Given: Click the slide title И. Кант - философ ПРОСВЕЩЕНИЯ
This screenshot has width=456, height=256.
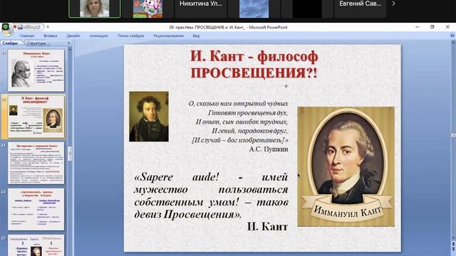Looking at the screenshot, I should (254, 65).
